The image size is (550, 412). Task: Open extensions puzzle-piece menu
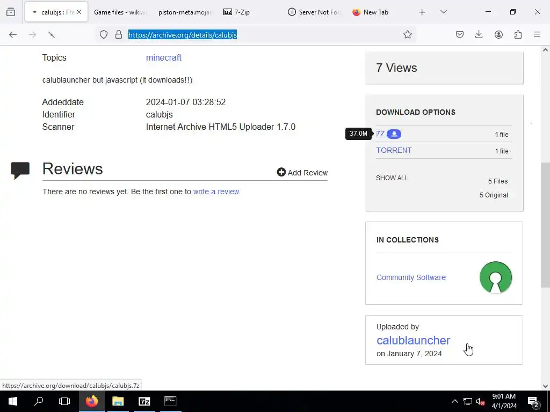518,34
